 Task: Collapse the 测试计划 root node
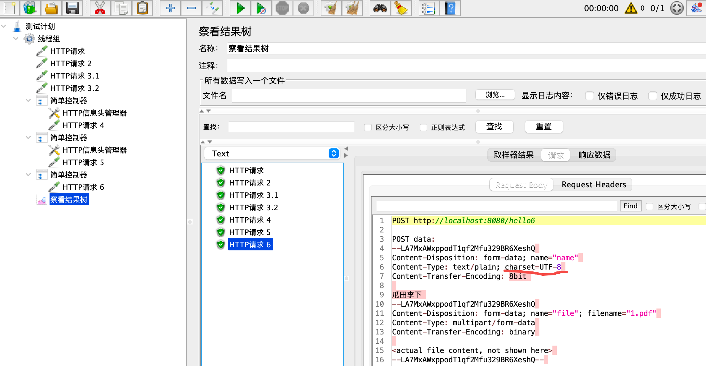[x=4, y=26]
